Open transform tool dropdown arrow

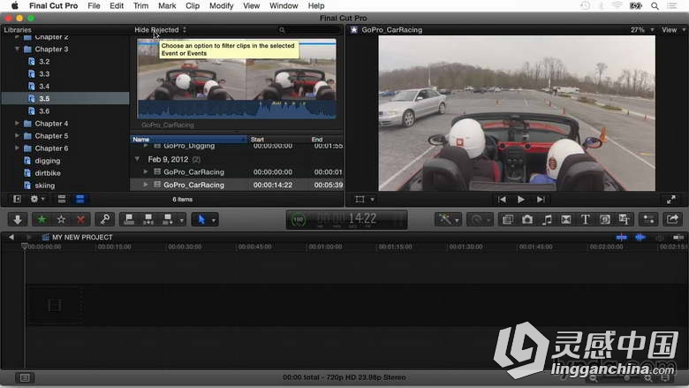[372, 200]
